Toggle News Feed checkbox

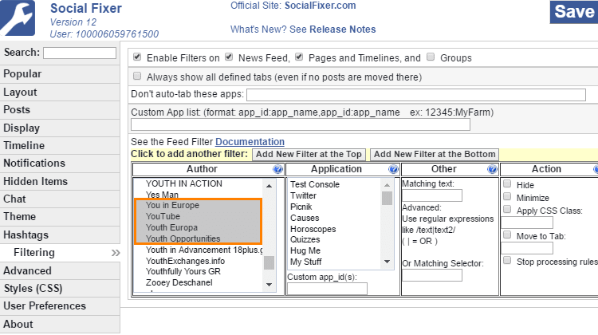click(x=229, y=57)
